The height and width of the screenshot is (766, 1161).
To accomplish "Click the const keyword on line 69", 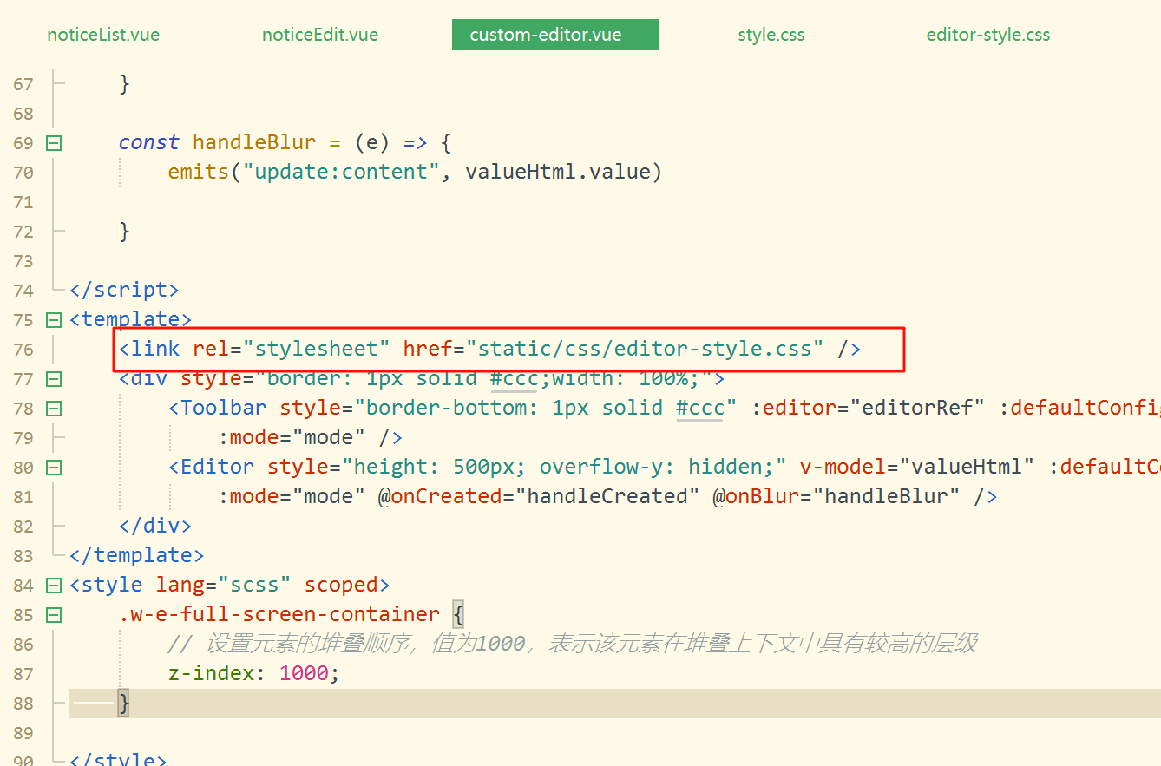I will [149, 142].
